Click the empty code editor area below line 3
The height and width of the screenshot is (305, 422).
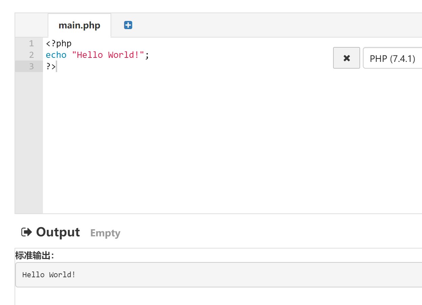tap(232, 142)
